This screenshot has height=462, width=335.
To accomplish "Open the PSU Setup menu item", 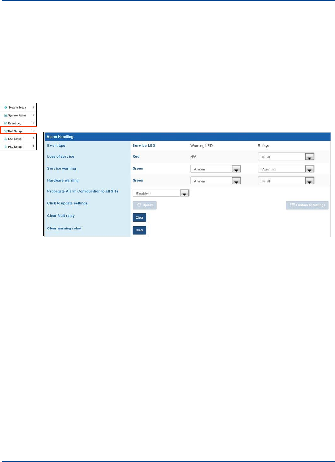I will click(x=18, y=147).
